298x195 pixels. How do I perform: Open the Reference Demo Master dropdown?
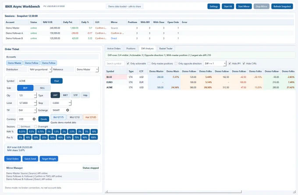point(87,69)
